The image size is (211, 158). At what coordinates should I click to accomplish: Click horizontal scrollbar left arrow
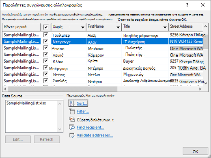[x=5, y=89]
